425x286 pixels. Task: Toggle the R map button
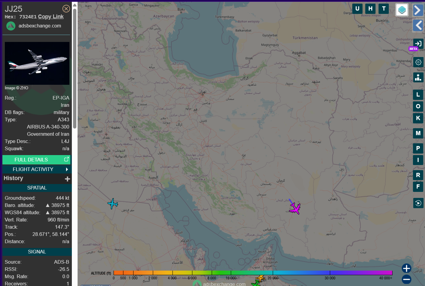point(418,175)
